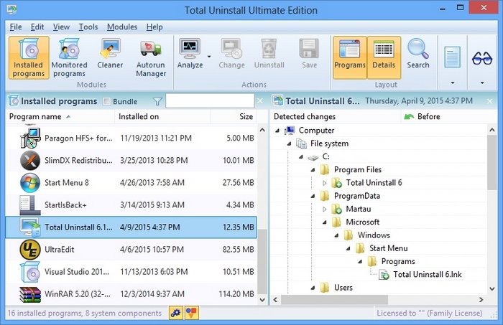Open the Modules menu
The image size is (503, 325).
point(121,27)
